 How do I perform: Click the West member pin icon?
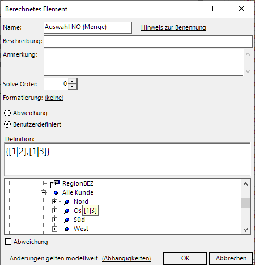tap(66, 229)
